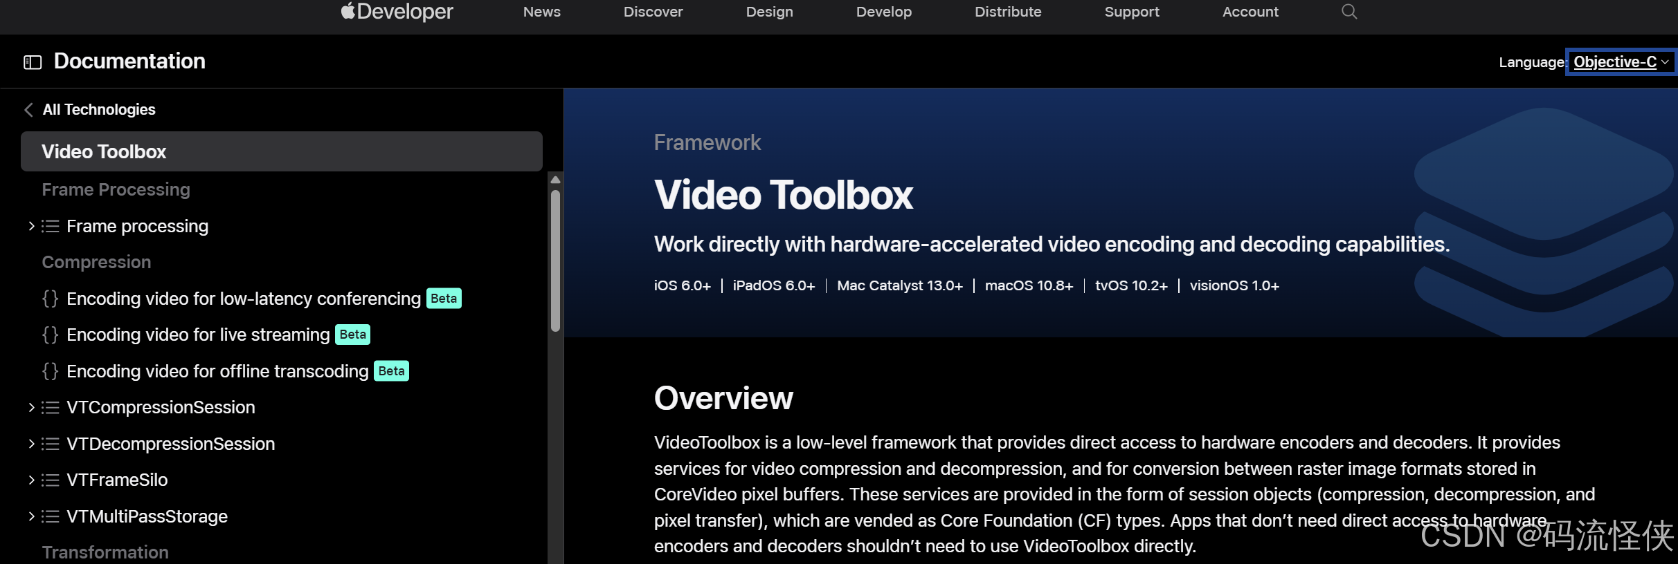Expand the Frame processing tree item

(x=31, y=226)
